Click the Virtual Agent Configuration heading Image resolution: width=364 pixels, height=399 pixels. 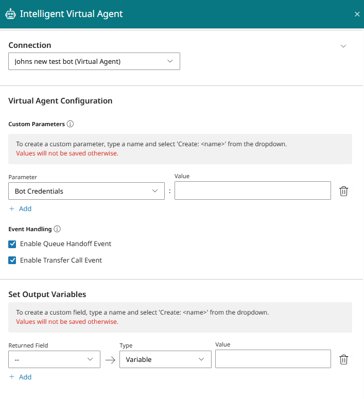pyautogui.click(x=60, y=101)
